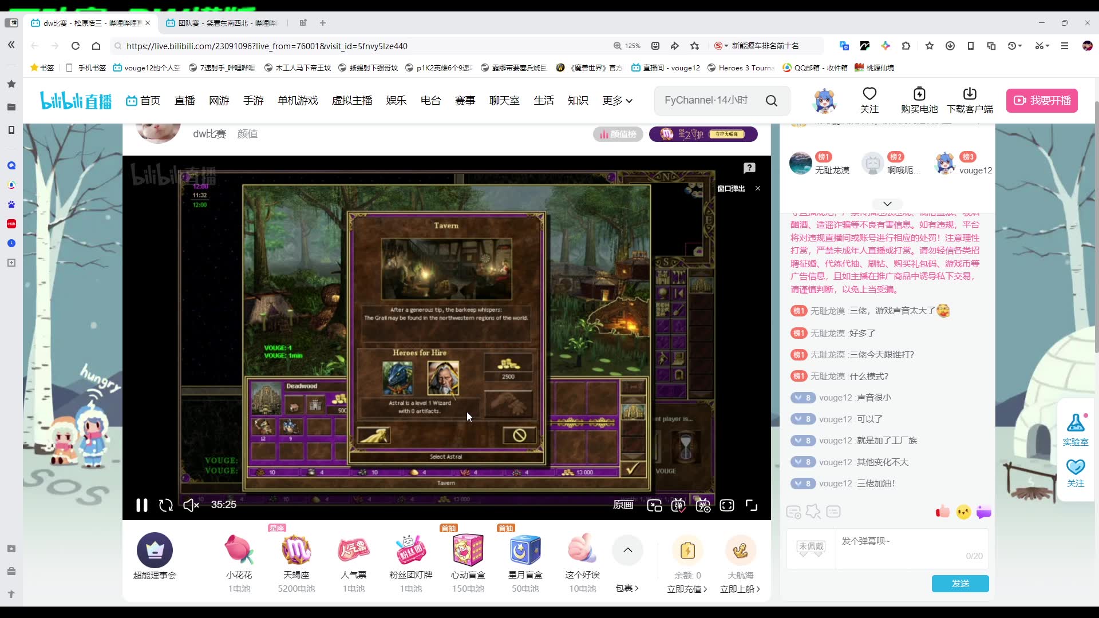Viewport: 1099px width, 618px height.
Task: Open the 直播间 - vouge12 bookmark
Action: (x=666, y=68)
